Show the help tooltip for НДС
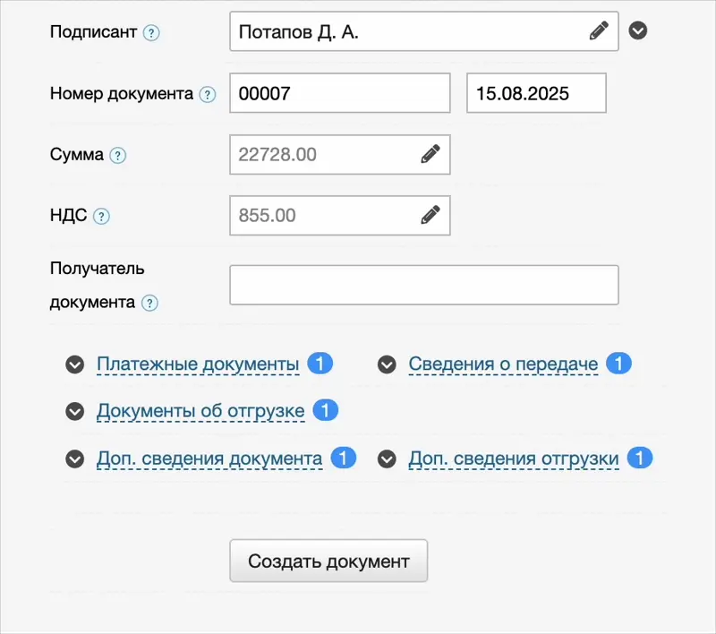The width and height of the screenshot is (716, 634). (102, 216)
